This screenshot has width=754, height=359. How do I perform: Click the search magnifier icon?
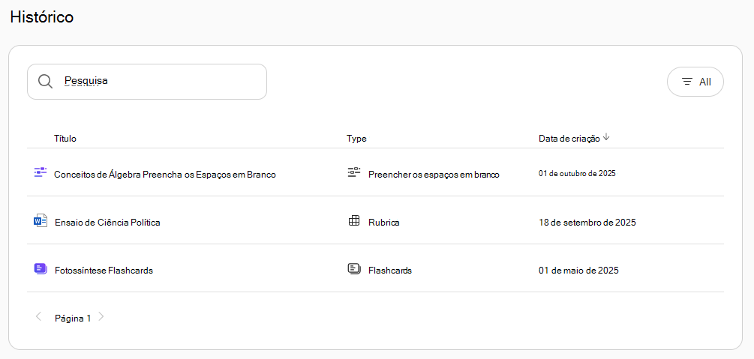45,82
